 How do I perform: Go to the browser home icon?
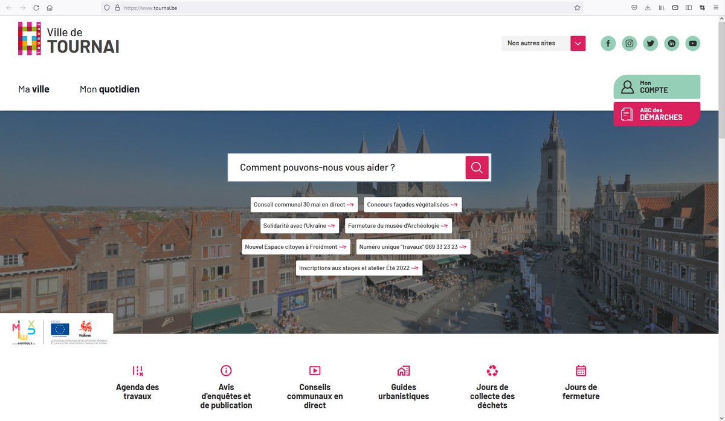(x=50, y=8)
